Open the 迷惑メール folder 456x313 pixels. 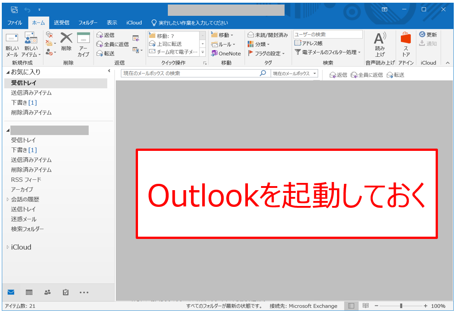[24, 219]
